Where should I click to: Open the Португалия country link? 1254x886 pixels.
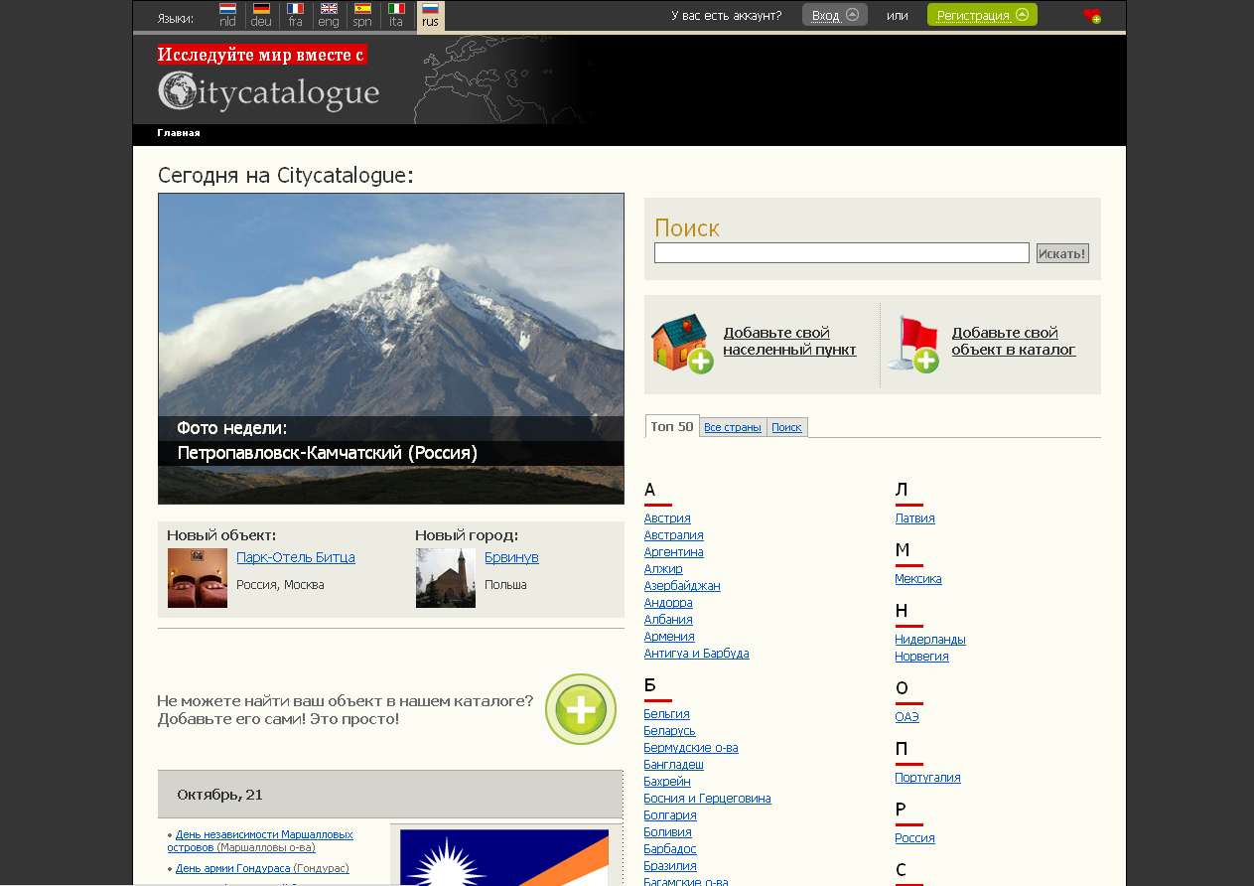pos(927,778)
